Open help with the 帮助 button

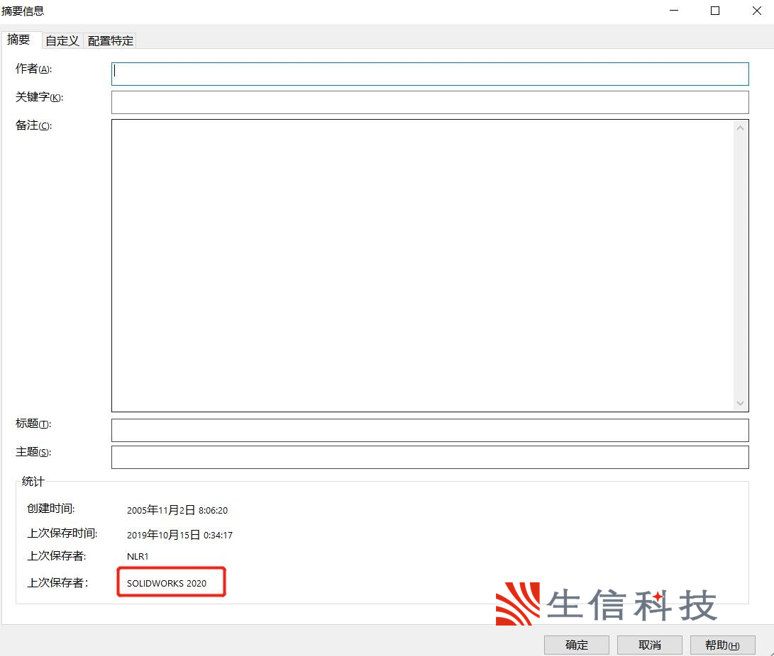(x=722, y=645)
